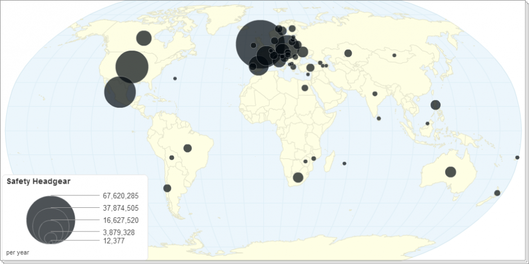Screen dimensions: 529x264
Task: Click the South Africa bubble
Action: pos(298,177)
